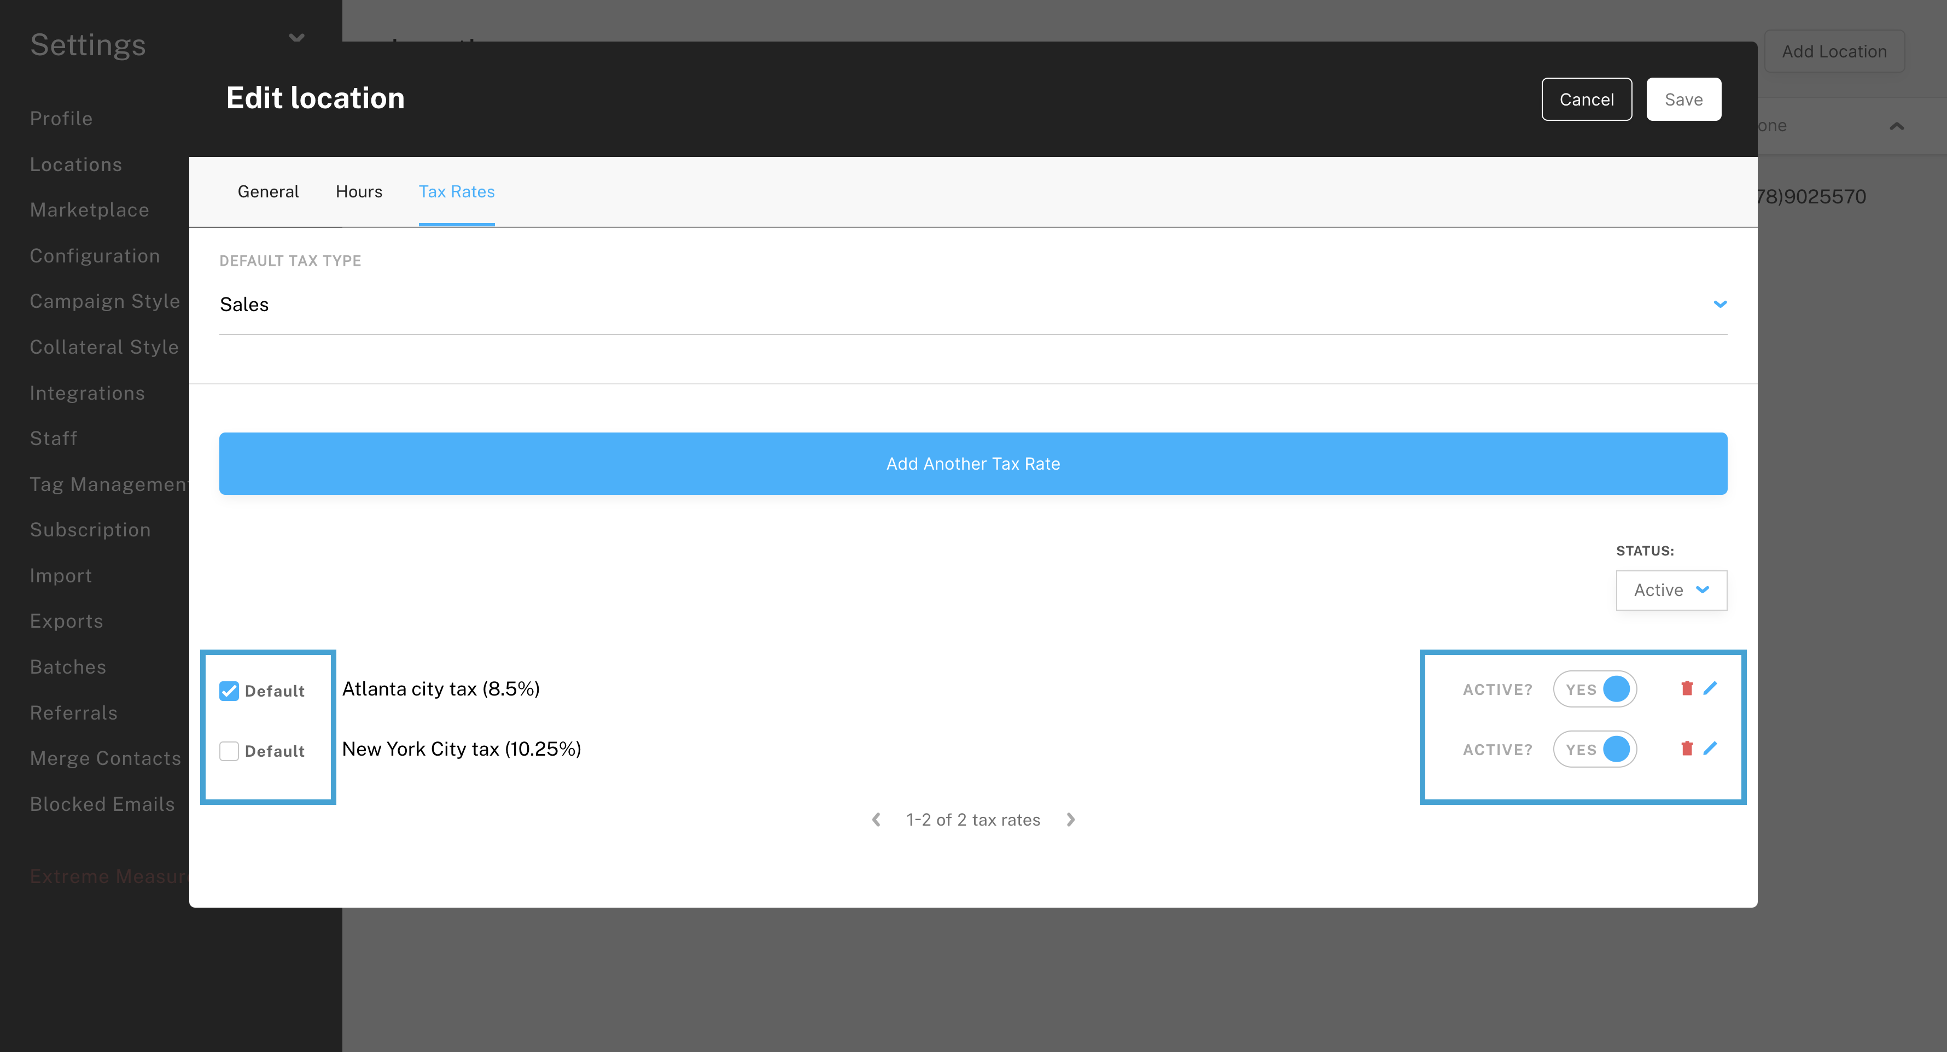Go to next page of tax rates
The image size is (1947, 1052).
[x=1070, y=819]
